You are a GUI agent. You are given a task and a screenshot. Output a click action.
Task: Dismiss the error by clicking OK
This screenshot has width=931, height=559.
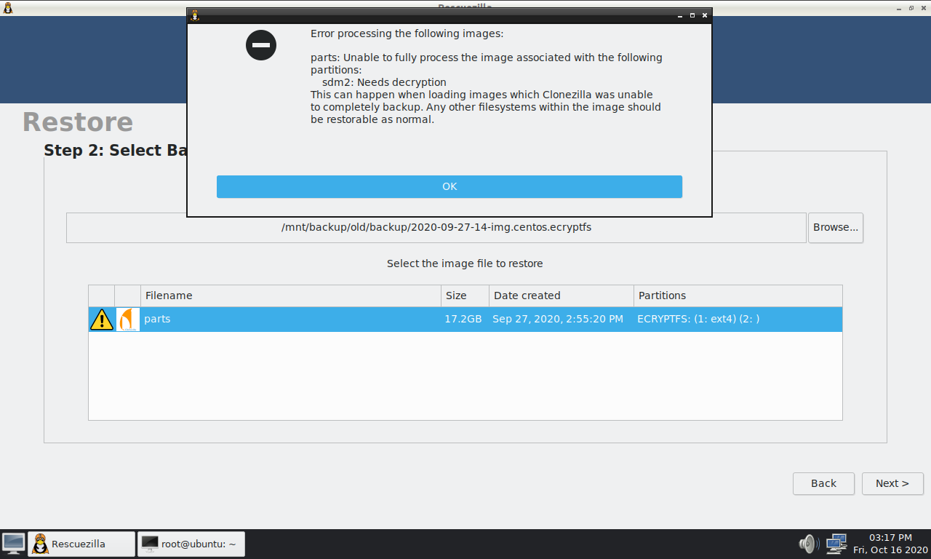(449, 186)
